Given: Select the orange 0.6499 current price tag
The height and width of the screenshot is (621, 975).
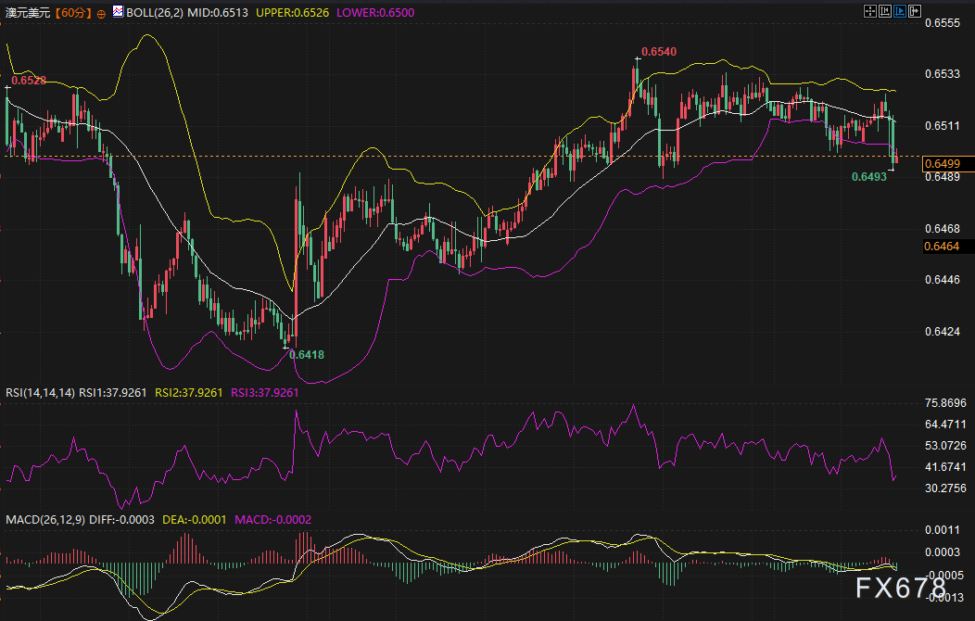Looking at the screenshot, I should tap(947, 163).
